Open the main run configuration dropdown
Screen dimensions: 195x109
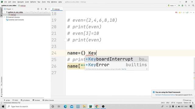(x=172, y=5)
